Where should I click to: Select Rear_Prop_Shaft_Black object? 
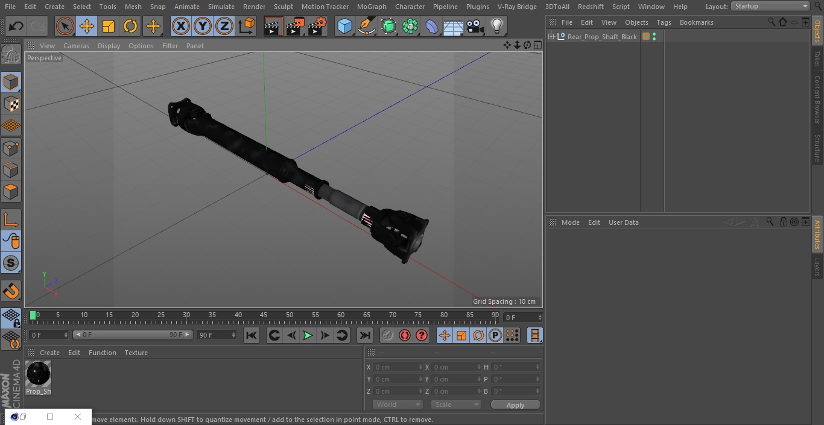[x=602, y=37]
